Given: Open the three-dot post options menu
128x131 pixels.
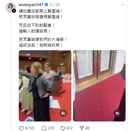Looking at the screenshot, I should point(123,5).
